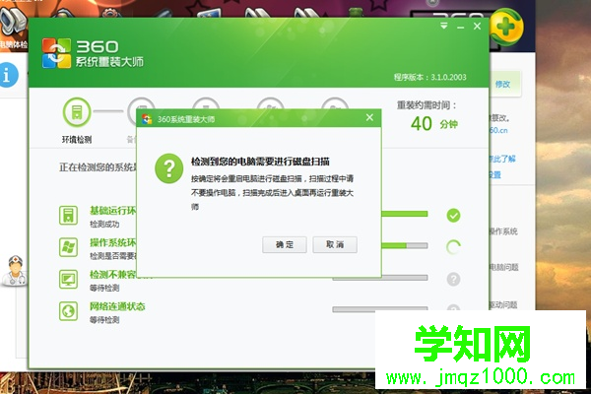Image resolution: width=591 pixels, height=394 pixels.
Task: Minimize the 360 reinstall master window
Action: pyautogui.click(x=460, y=28)
